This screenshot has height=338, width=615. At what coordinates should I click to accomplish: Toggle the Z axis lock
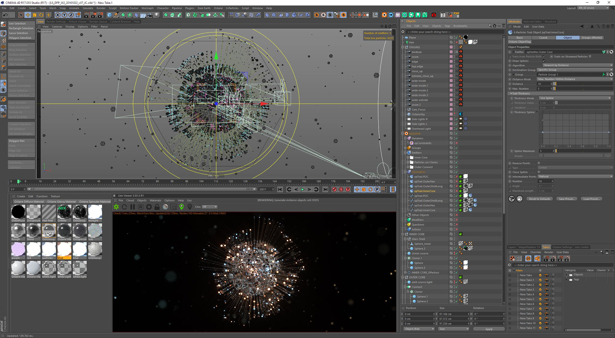71,15
